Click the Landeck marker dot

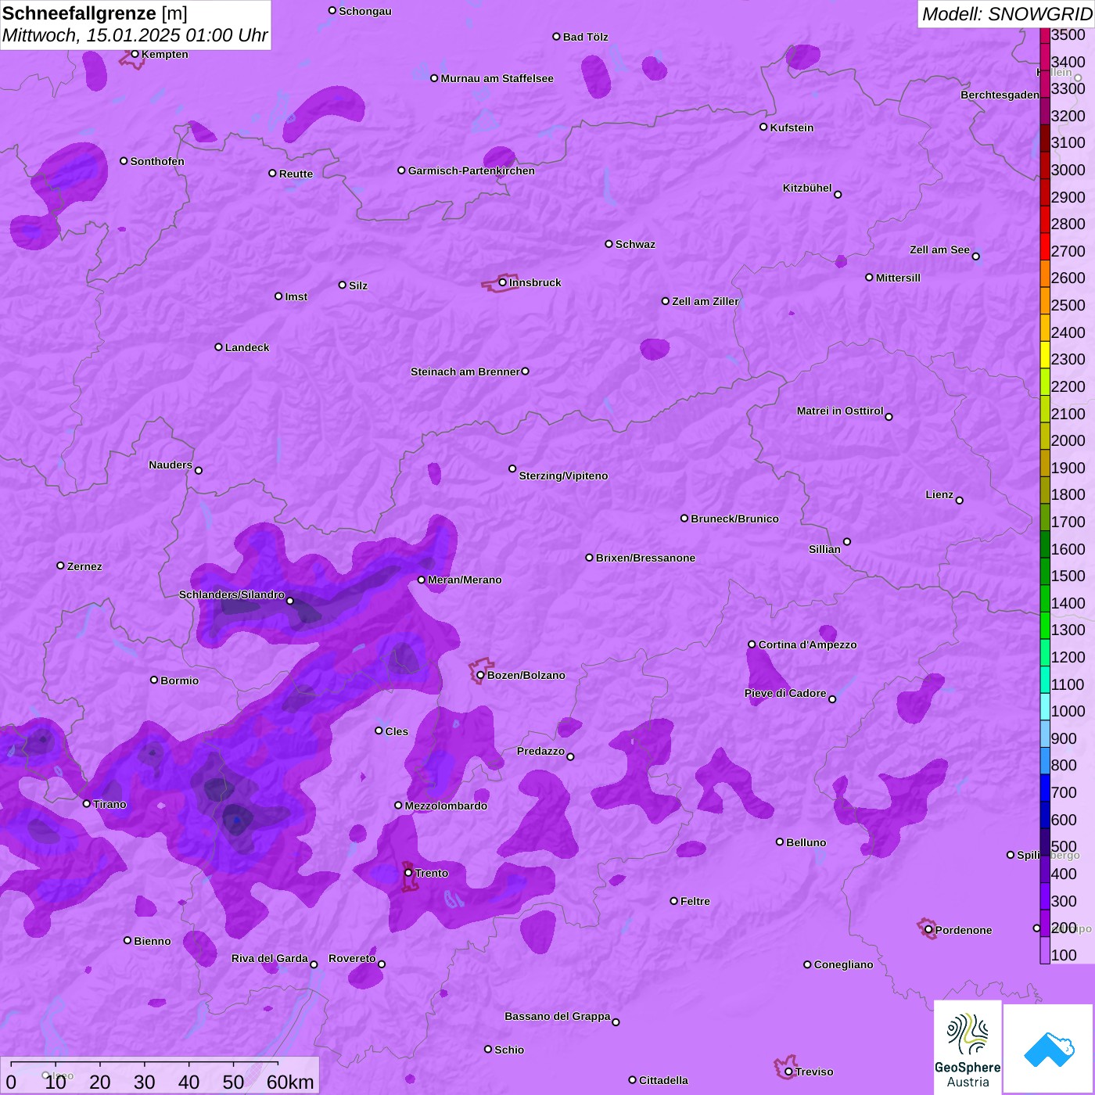(x=218, y=346)
